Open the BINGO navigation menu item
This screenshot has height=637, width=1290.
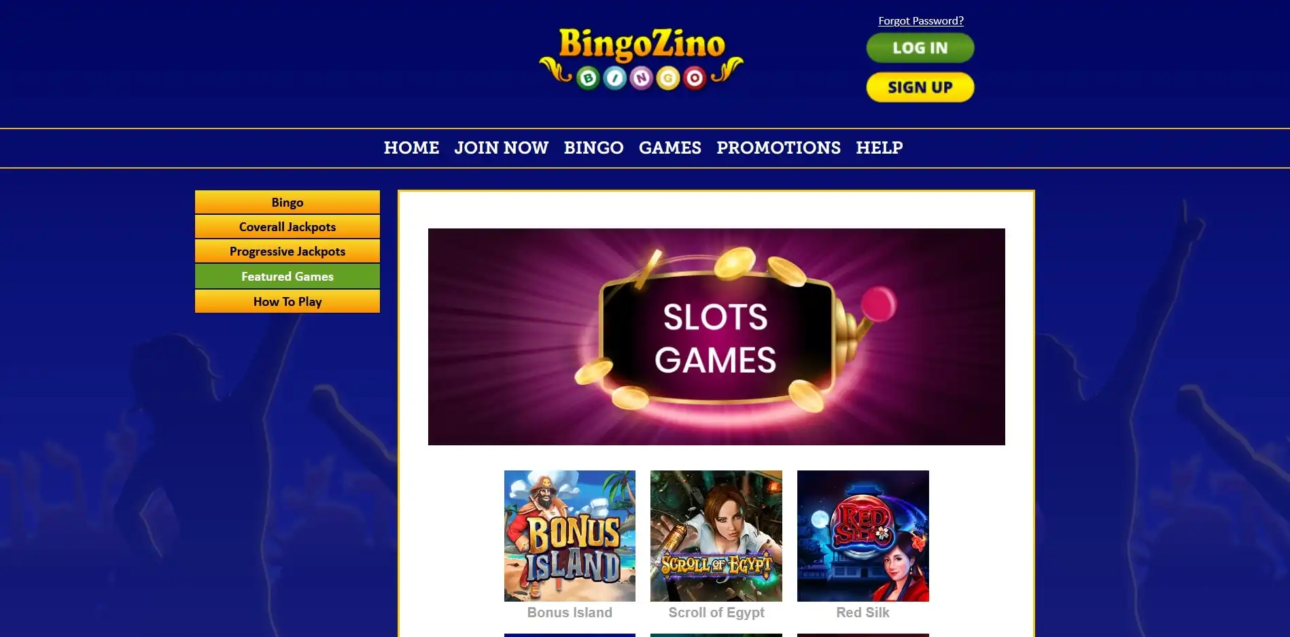coord(593,148)
